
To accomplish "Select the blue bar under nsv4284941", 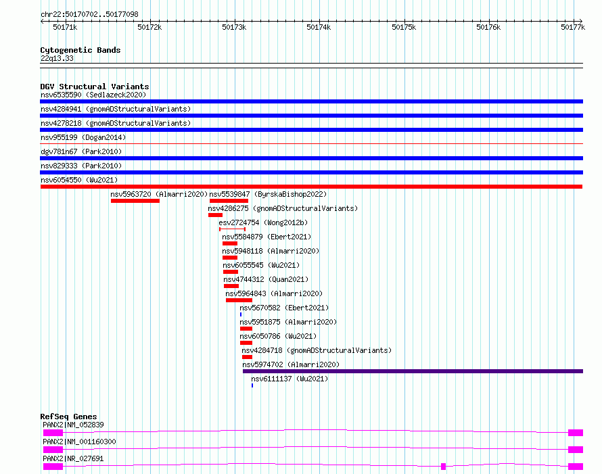I will point(311,116).
